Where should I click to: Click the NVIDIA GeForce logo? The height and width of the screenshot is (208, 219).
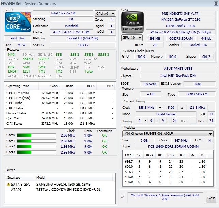point(132,22)
